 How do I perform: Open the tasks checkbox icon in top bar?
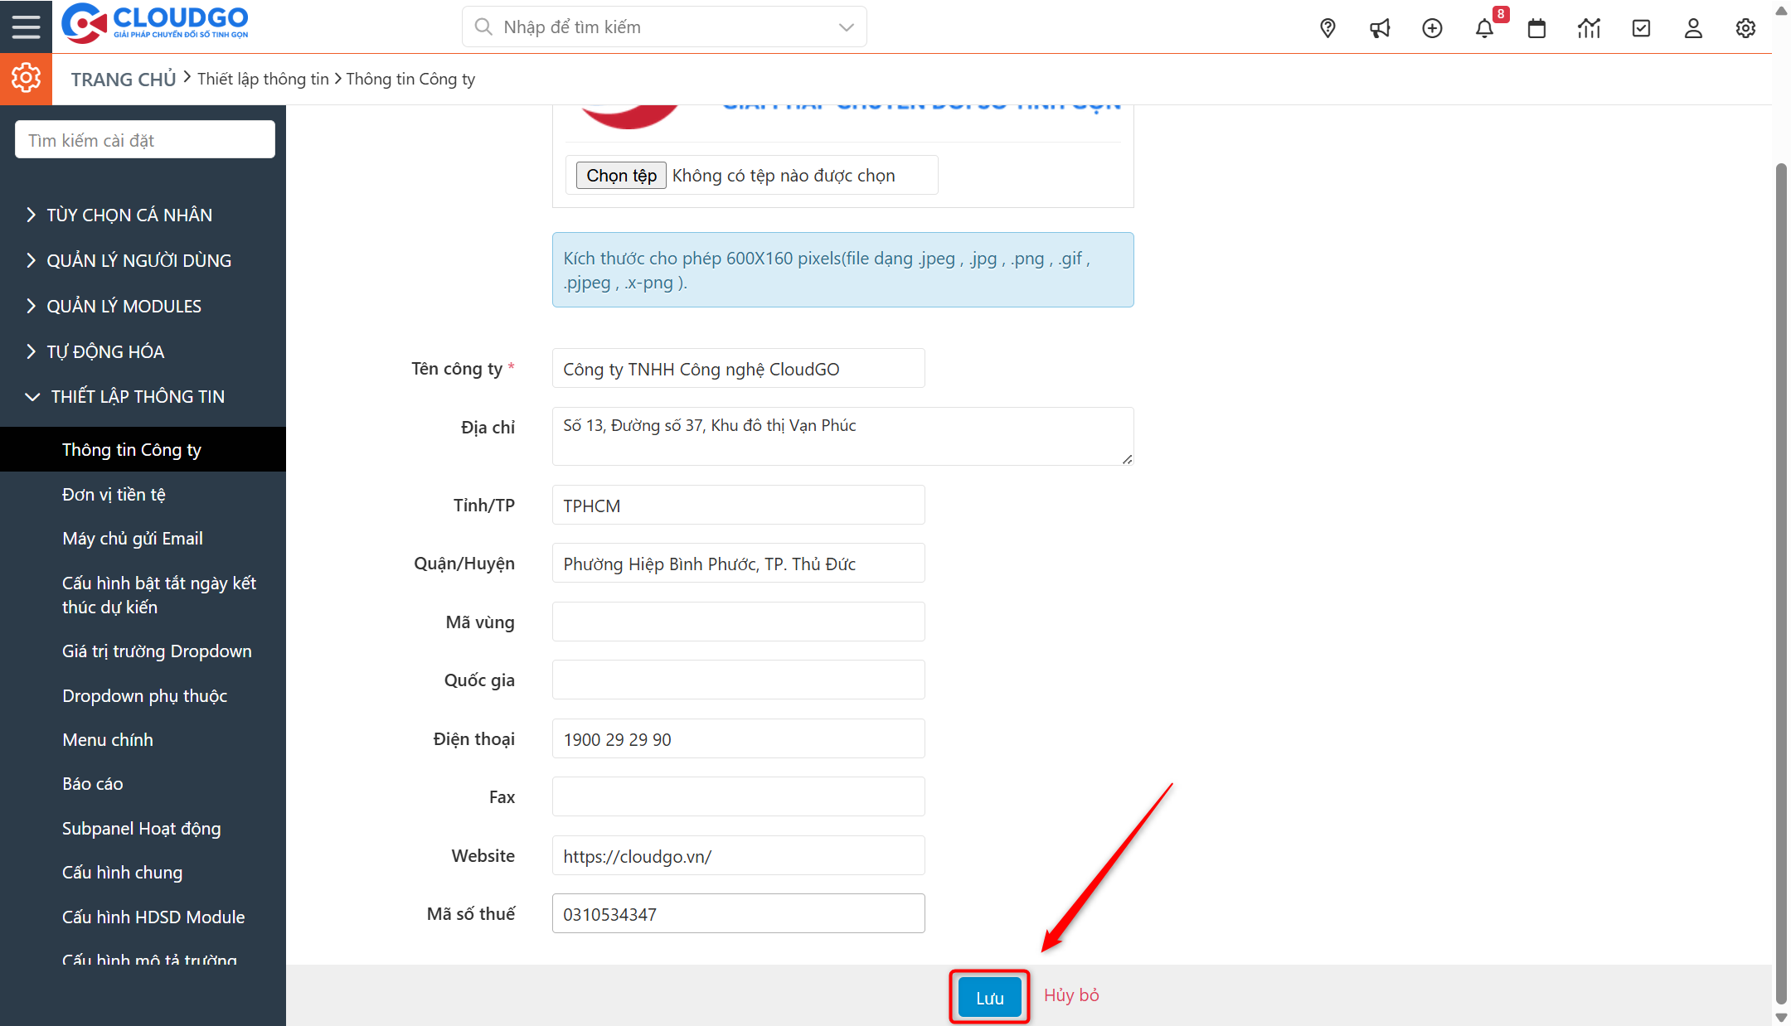tap(1641, 27)
